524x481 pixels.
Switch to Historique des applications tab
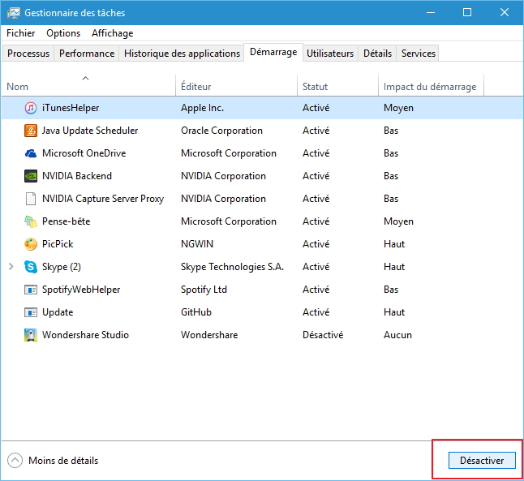pos(182,54)
